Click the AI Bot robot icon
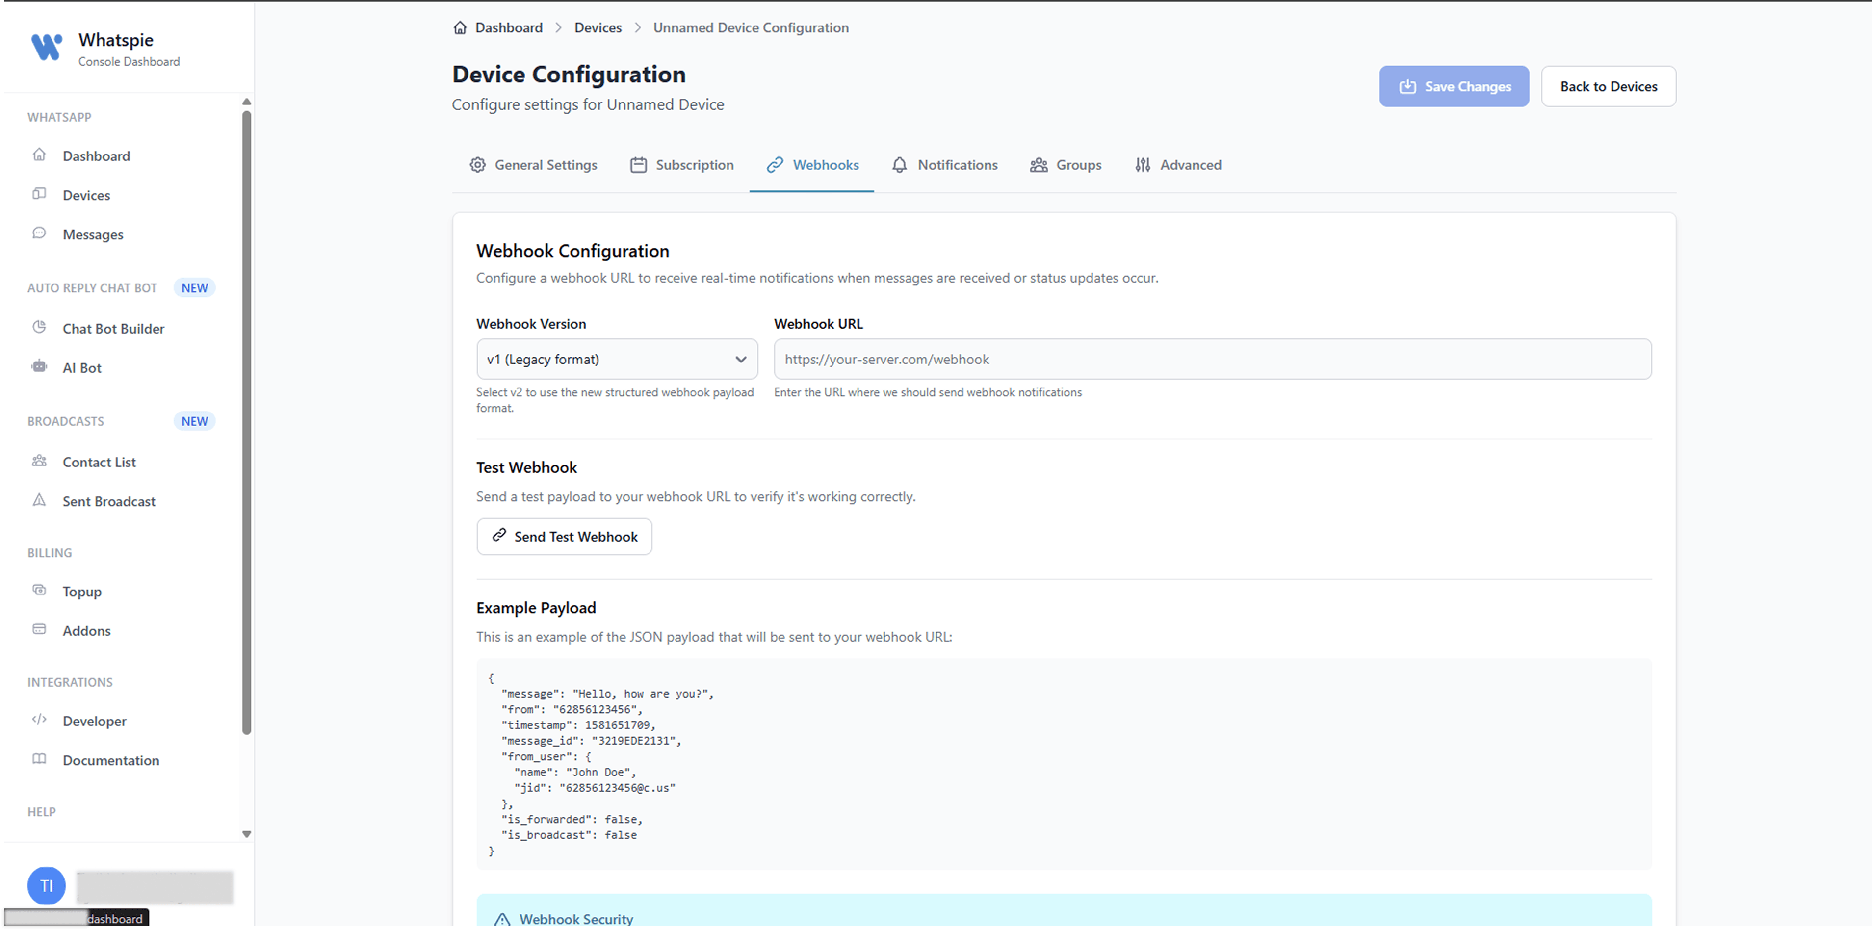1872x930 pixels. point(39,367)
